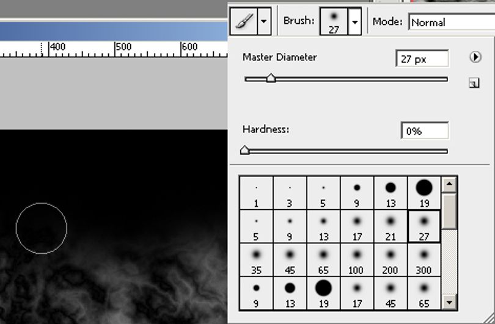Screen dimensions: 495x324
Task: Click the Hardness percentage field
Action: coord(425,130)
